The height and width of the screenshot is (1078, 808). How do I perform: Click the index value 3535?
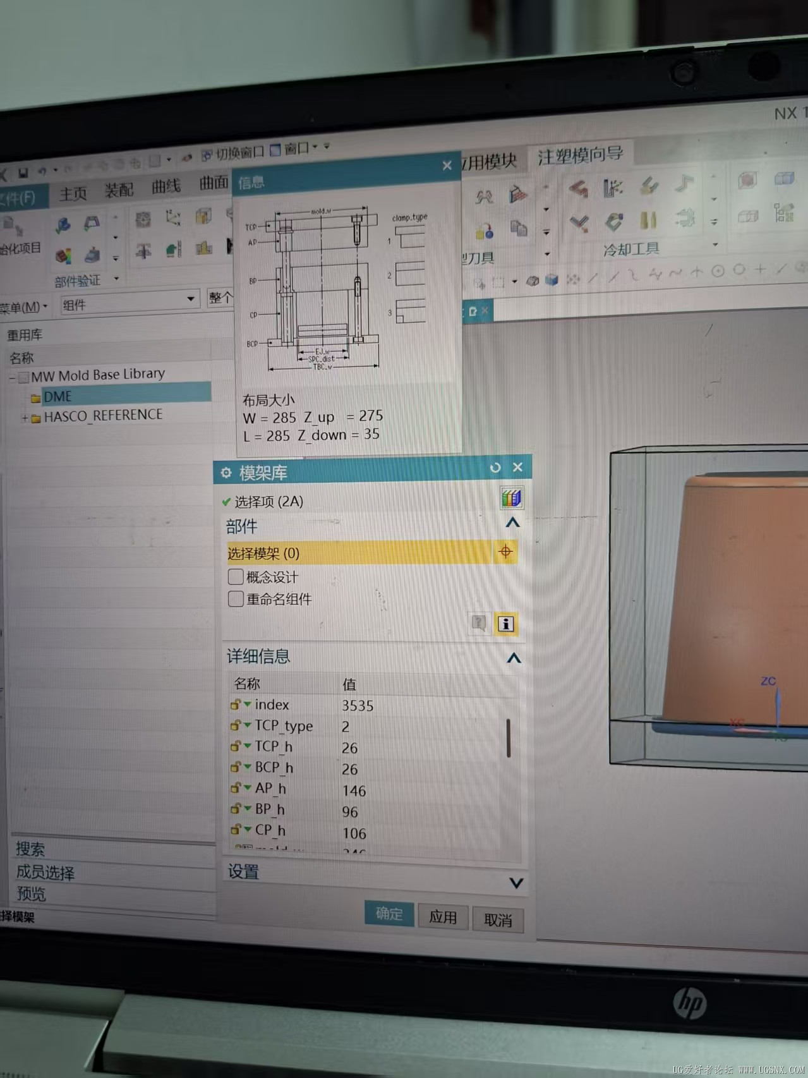[x=358, y=705]
